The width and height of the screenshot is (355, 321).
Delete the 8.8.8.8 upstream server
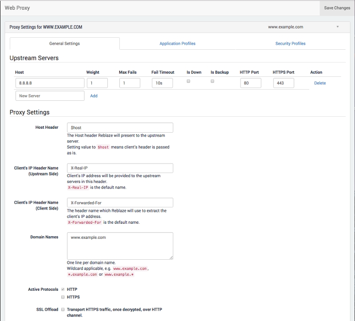319,83
